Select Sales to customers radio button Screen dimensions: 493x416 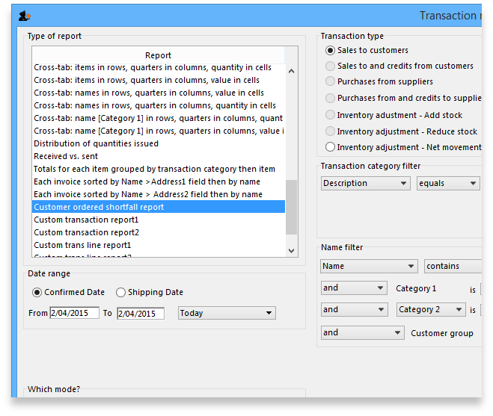tap(330, 50)
